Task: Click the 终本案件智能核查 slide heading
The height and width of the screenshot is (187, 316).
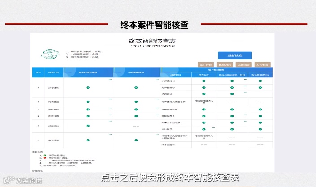Action: click(x=154, y=25)
